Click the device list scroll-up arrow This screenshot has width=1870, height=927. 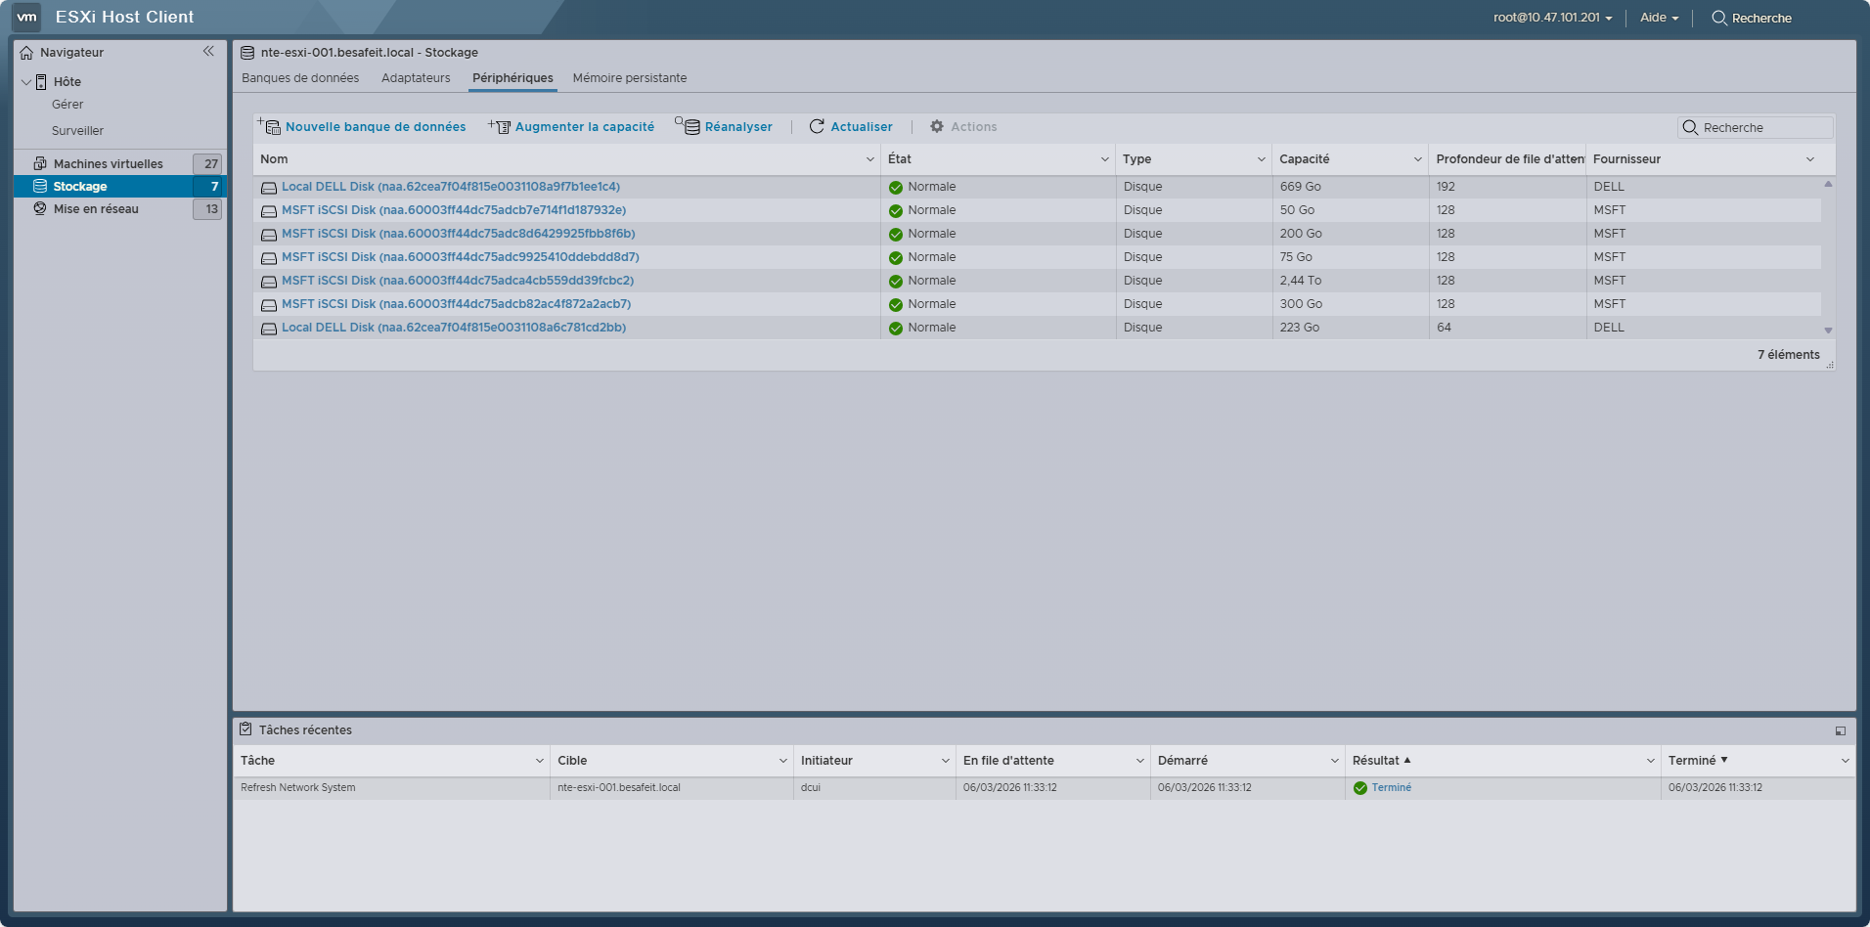[1828, 184]
